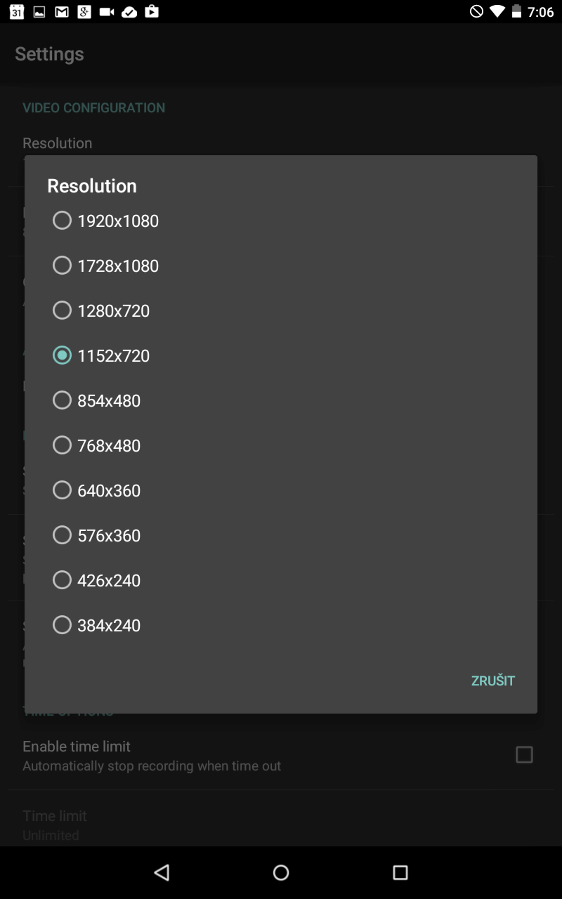Toggle the Enable time limit checkbox
Screen dimensions: 562x899
524,755
